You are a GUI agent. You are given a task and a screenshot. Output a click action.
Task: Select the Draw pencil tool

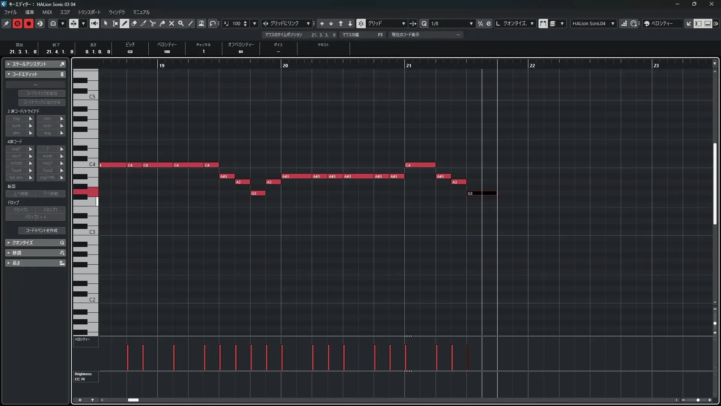125,23
